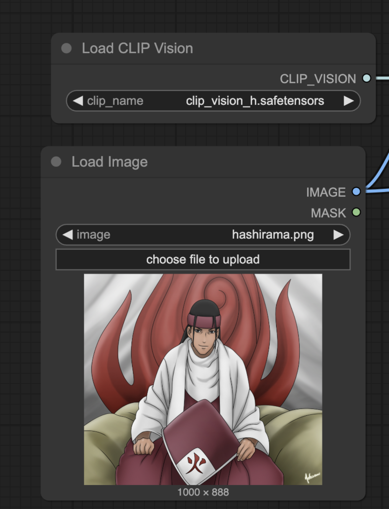Select the Load Image title bar
This screenshot has width=389, height=509.
[222, 162]
